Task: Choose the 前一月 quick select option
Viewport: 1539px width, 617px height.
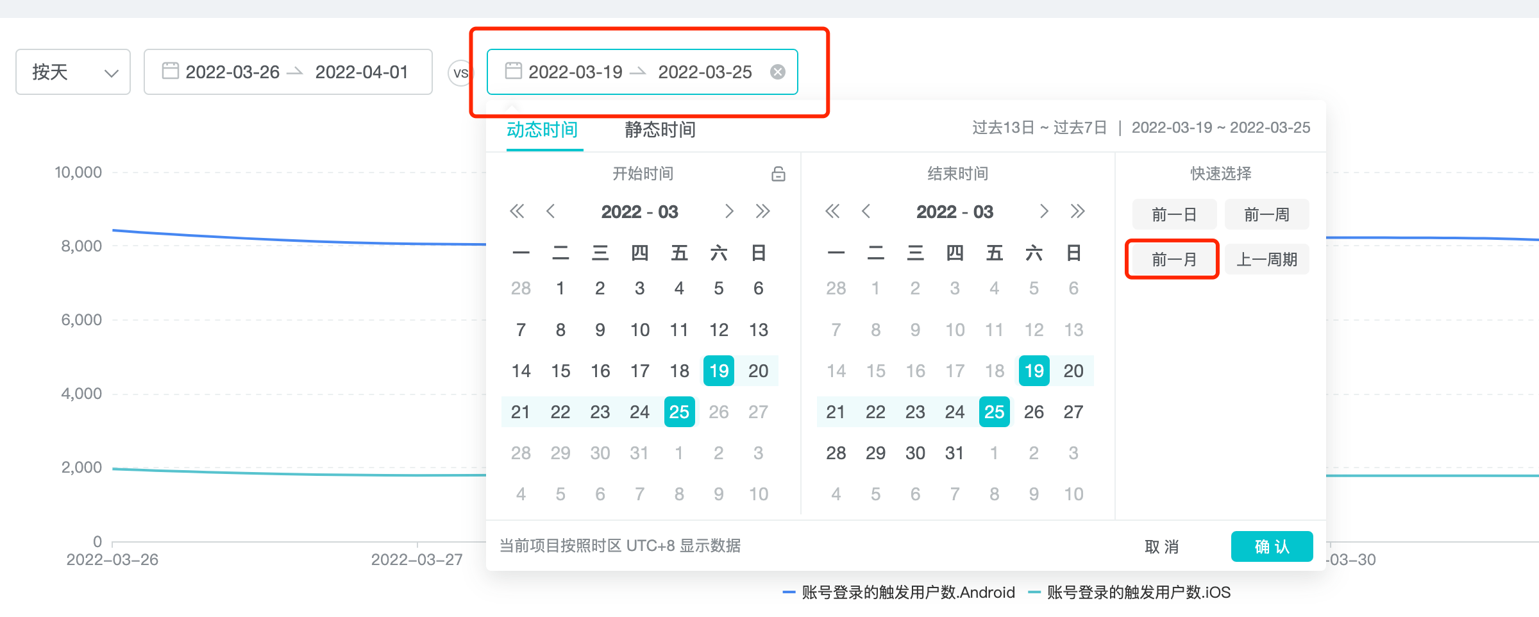Action: [x=1173, y=260]
